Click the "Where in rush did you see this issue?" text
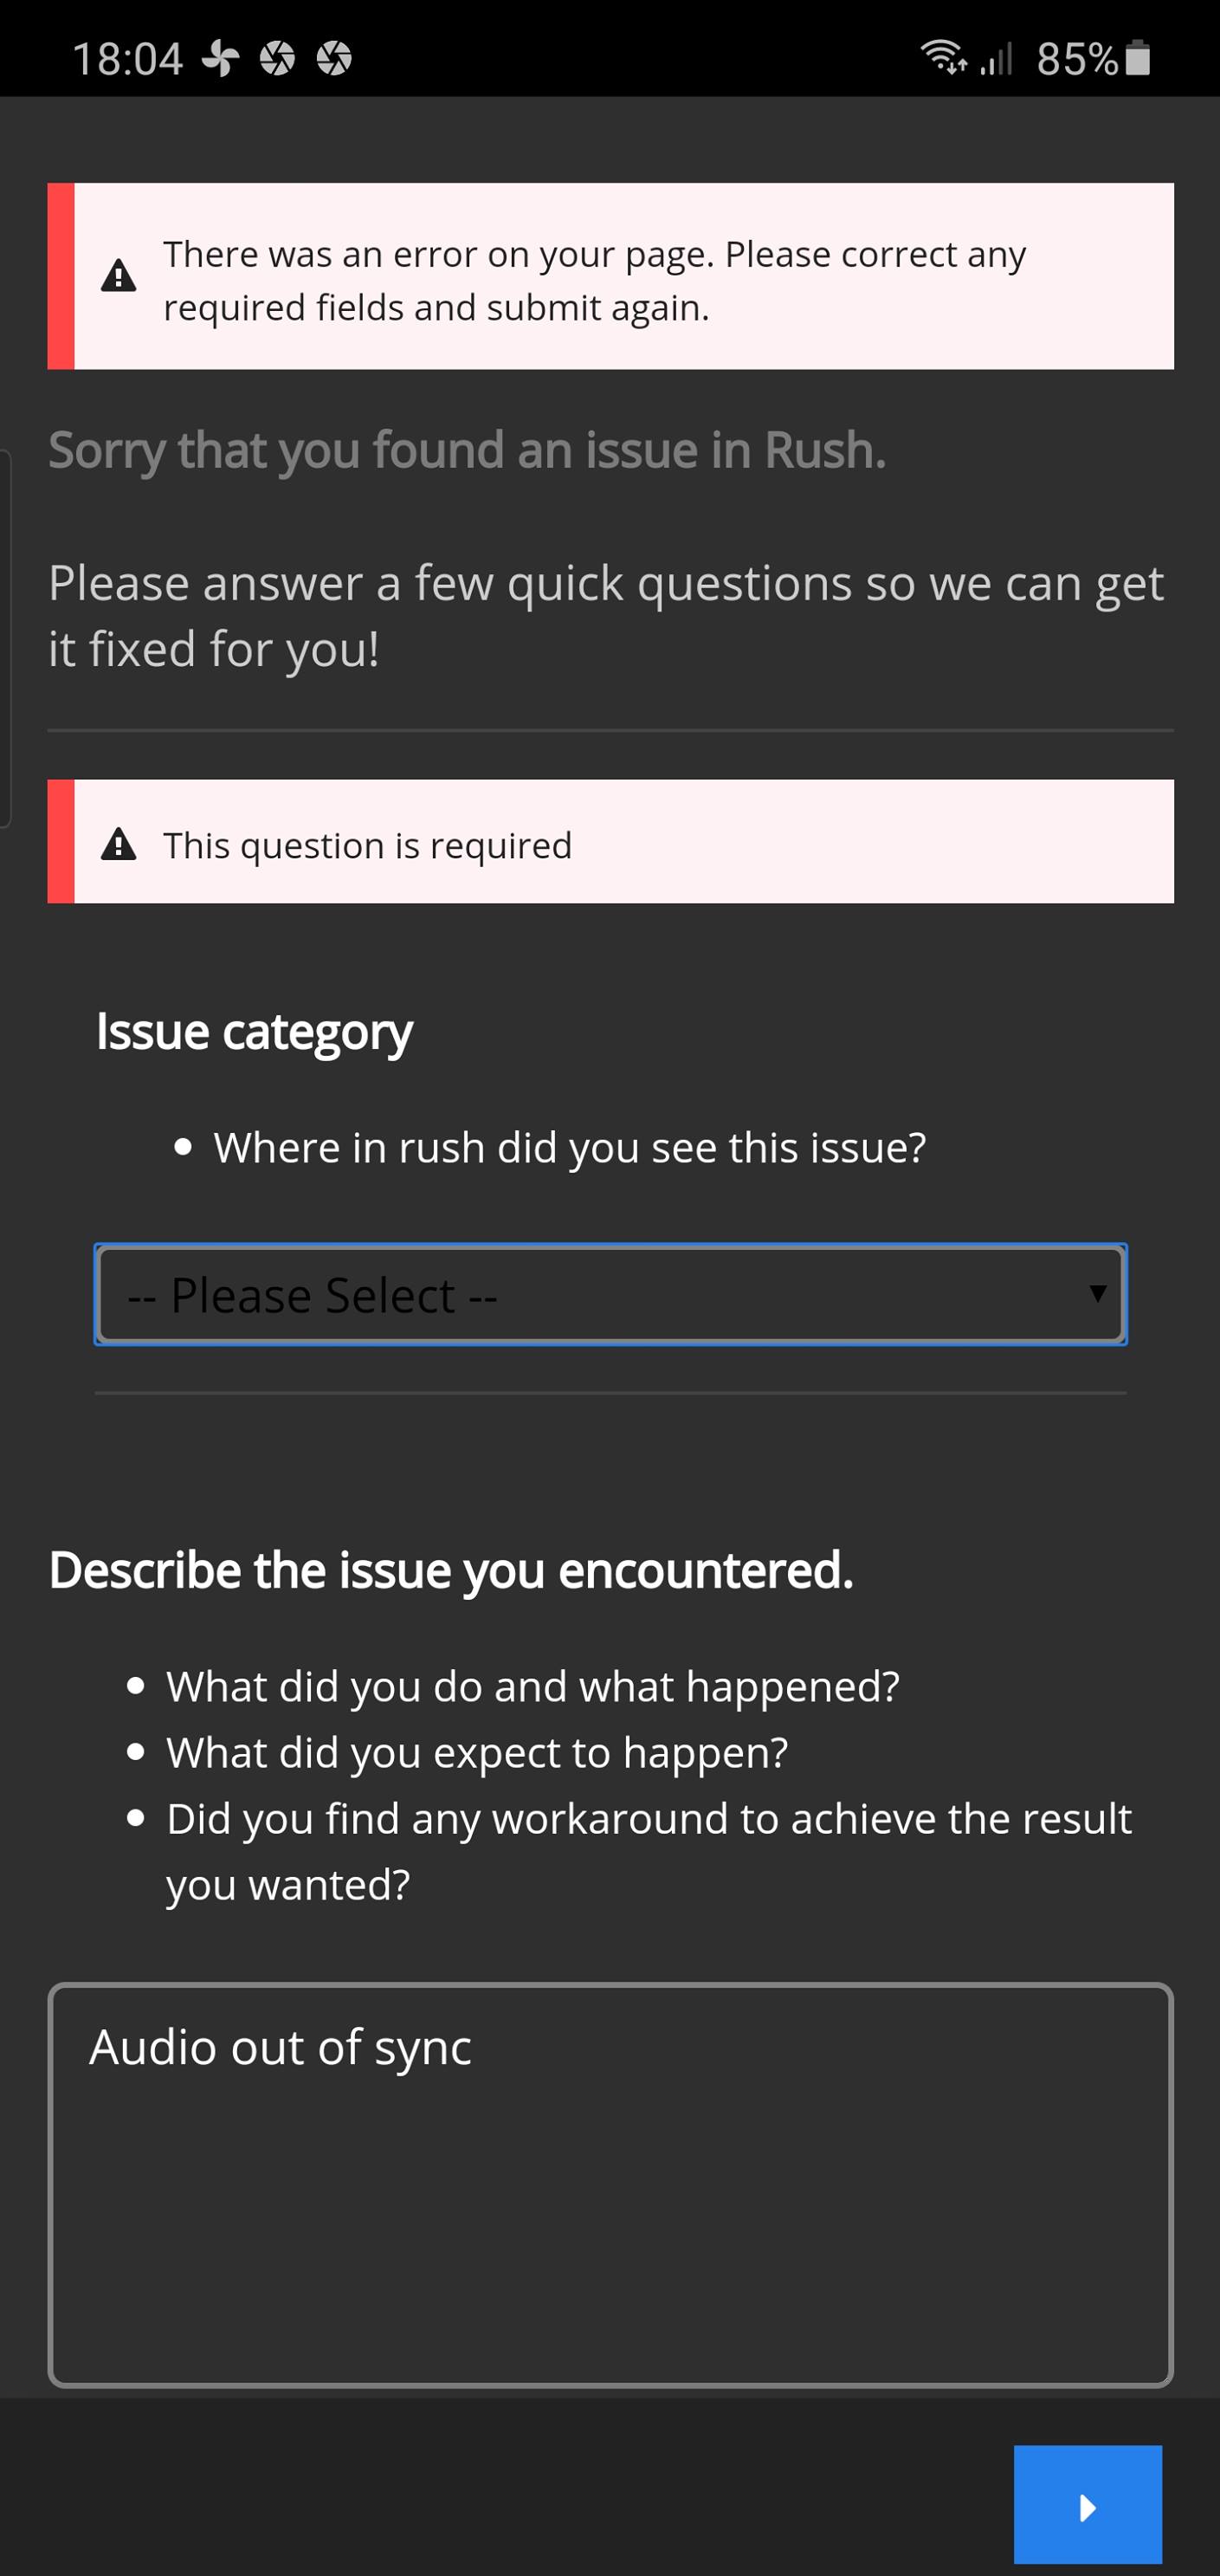Viewport: 1220px width, 2576px height. 569,1148
